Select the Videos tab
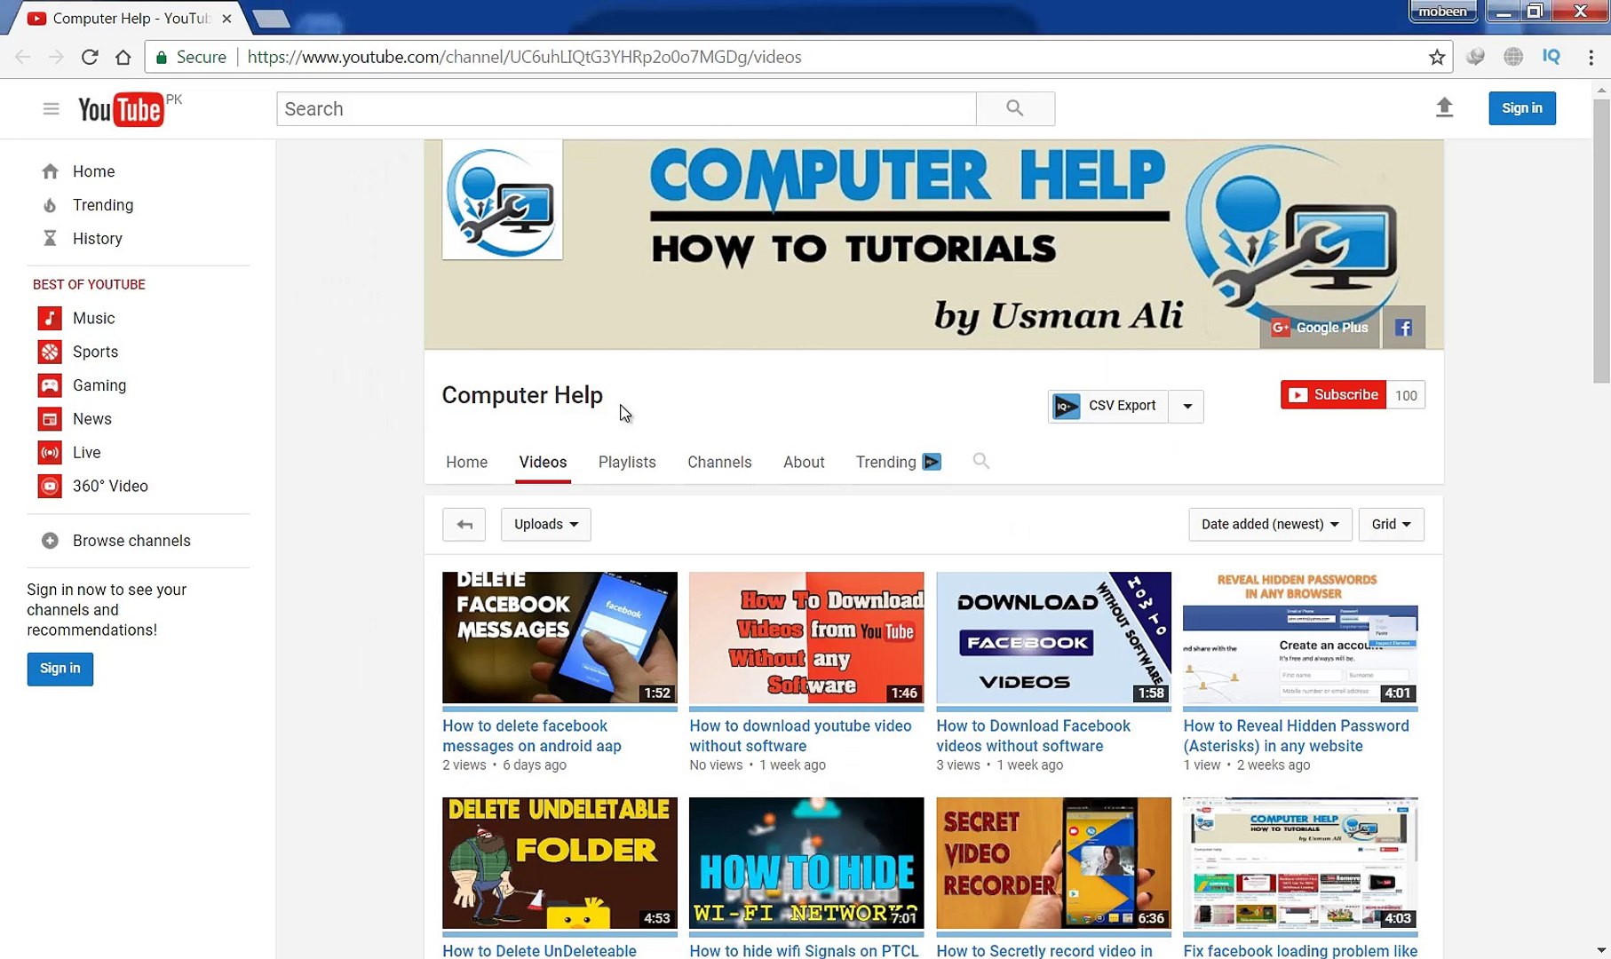Screen dimensions: 1611x959 tap(543, 462)
